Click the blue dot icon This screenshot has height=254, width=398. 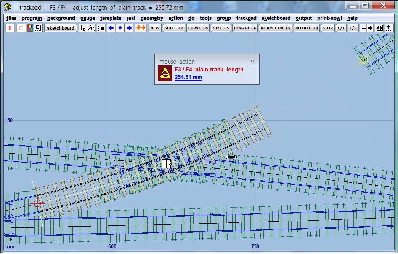120,28
